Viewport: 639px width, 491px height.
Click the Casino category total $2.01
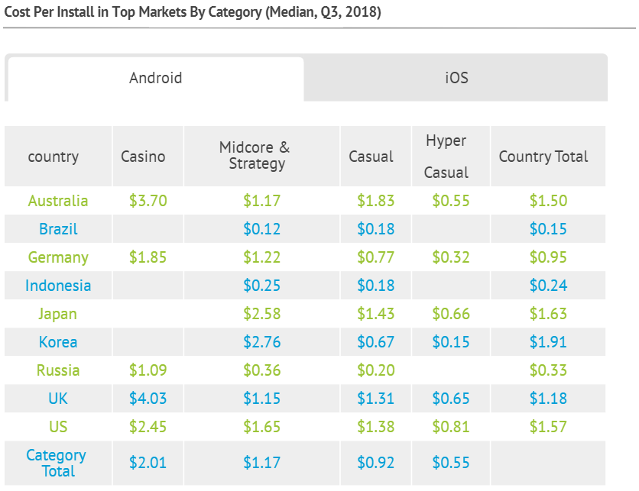pyautogui.click(x=148, y=463)
